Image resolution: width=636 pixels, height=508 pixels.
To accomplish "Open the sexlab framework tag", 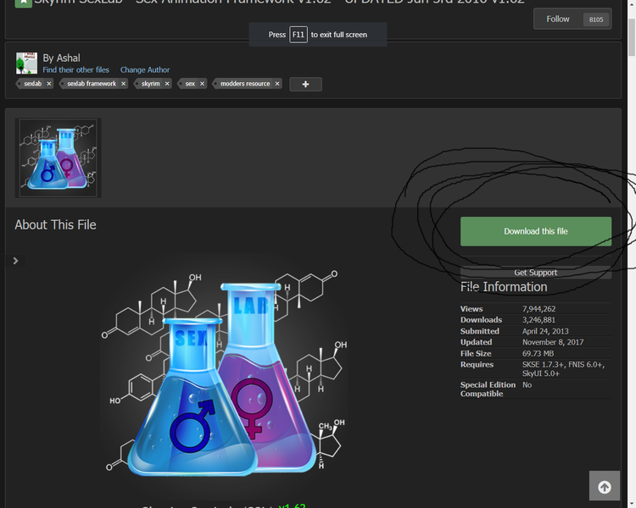I will 92,84.
